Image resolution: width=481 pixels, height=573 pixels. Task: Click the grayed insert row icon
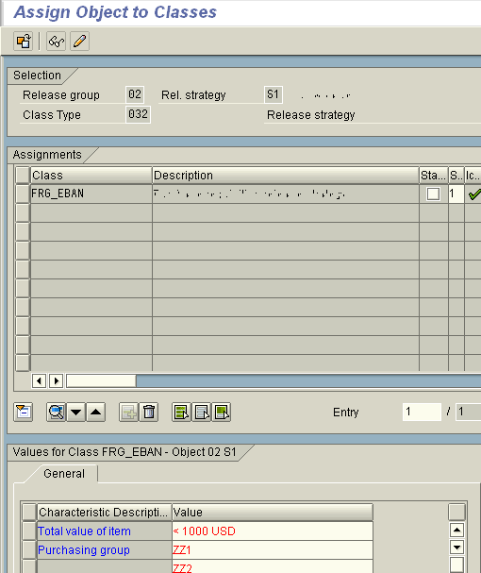tap(128, 413)
